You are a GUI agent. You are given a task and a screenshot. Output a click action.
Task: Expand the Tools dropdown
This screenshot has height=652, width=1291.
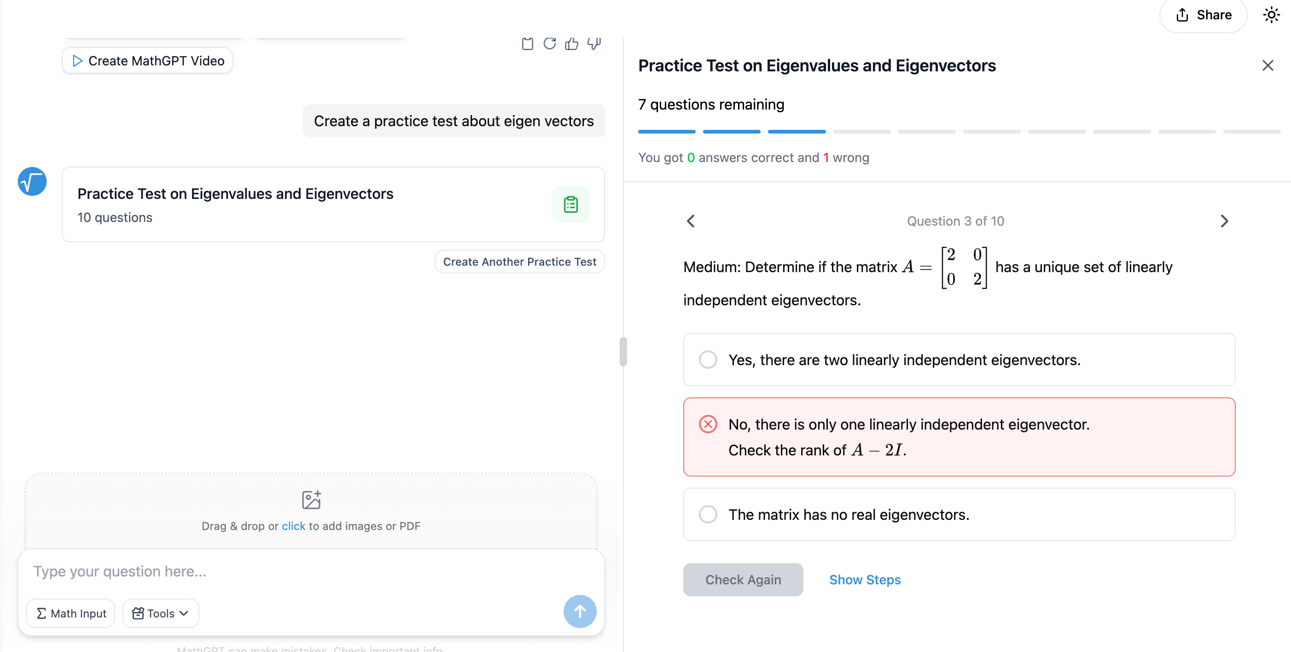click(160, 613)
